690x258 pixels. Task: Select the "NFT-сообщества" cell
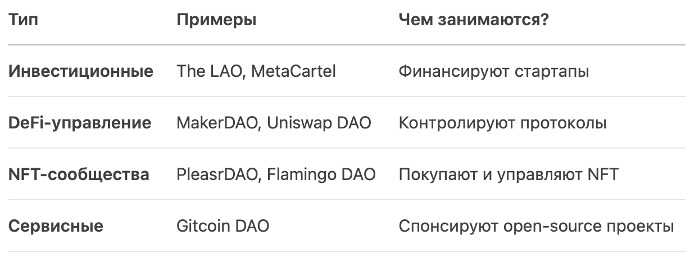79,174
